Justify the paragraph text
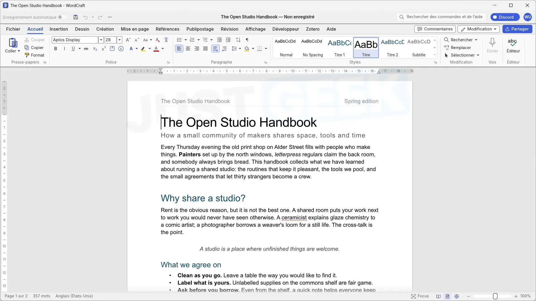Viewport: 536px width, 301px height. 205,49
